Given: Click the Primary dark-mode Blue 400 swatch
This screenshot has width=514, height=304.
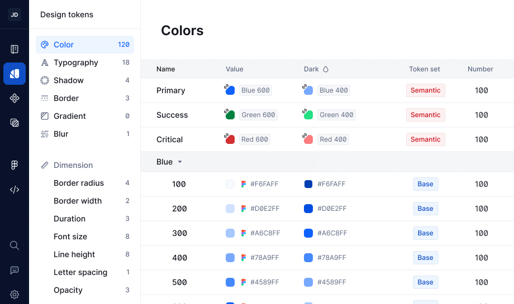Looking at the screenshot, I should (308, 90).
